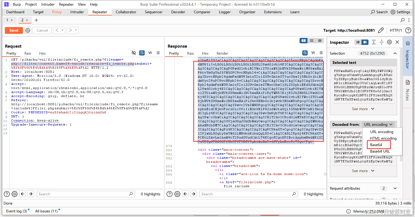Edit target with pencil icon

pyautogui.click(x=381, y=30)
